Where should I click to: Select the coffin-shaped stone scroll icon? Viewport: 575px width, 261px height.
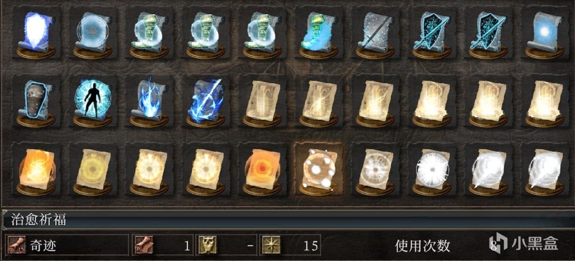[x=36, y=101]
